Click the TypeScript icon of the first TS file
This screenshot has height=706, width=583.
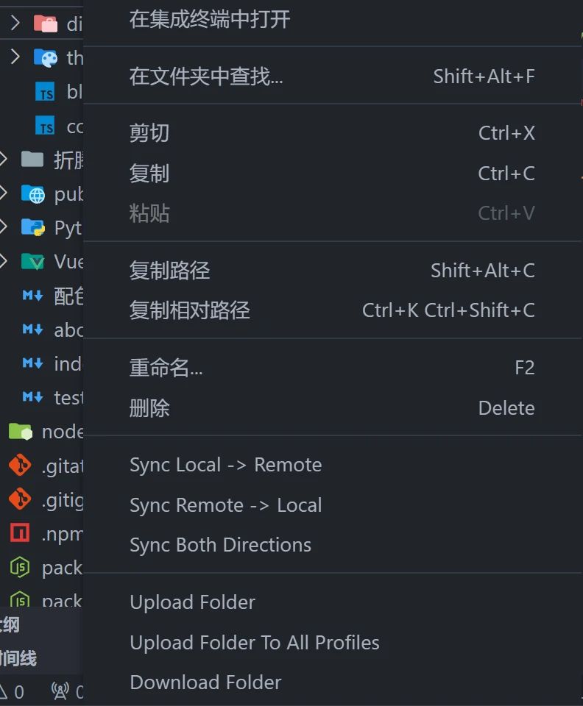[44, 91]
